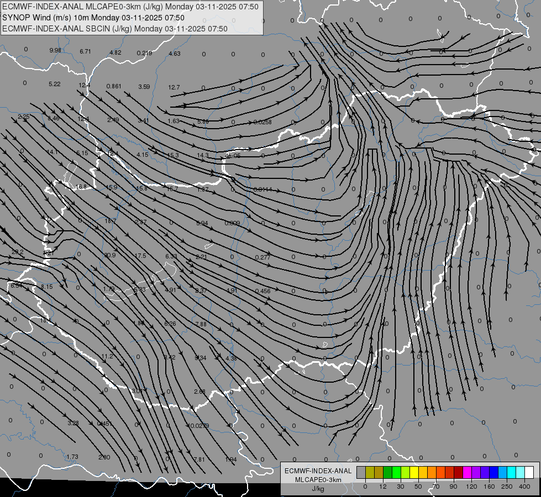Click the map value 5.94

202,223
